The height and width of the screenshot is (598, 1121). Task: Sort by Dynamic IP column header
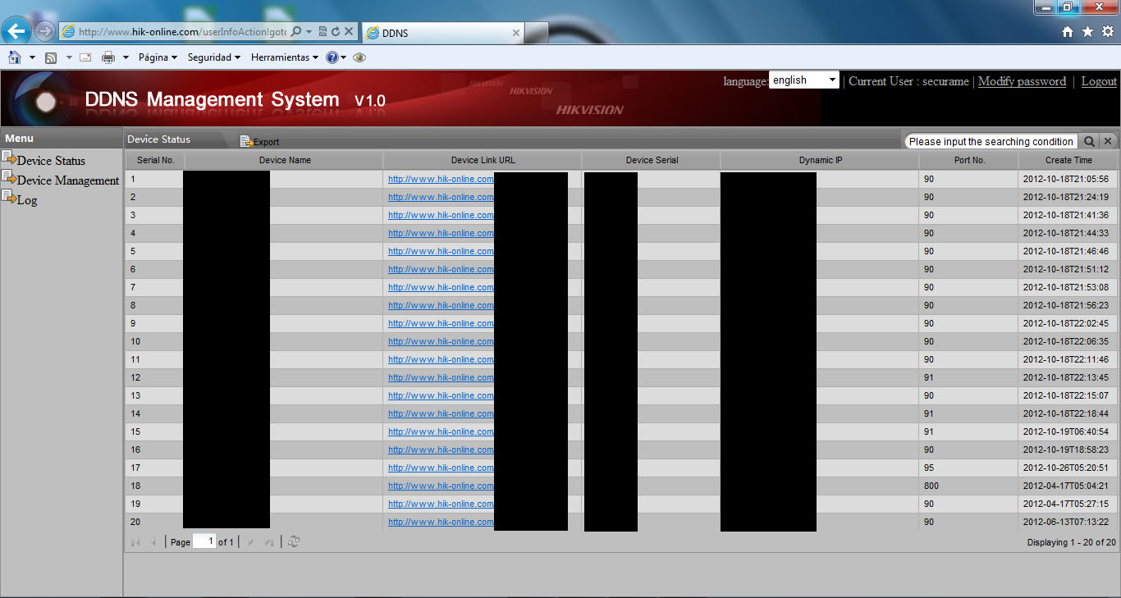(x=821, y=160)
